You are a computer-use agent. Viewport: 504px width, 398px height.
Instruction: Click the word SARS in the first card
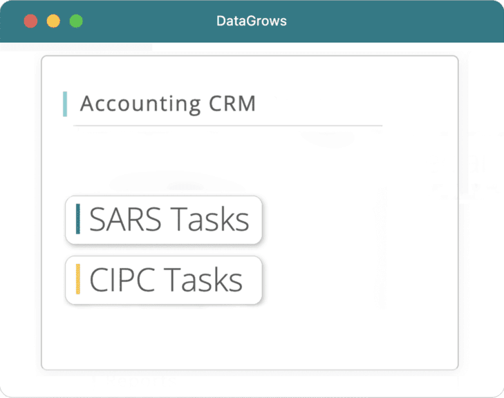tap(125, 220)
